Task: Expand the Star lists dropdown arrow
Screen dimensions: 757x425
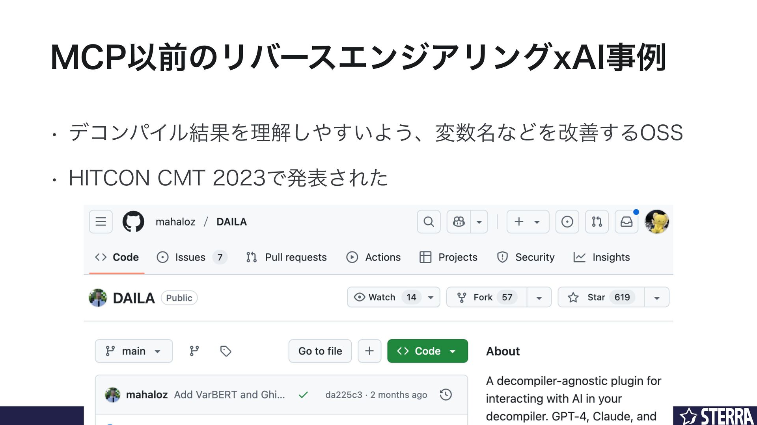Action: click(657, 297)
